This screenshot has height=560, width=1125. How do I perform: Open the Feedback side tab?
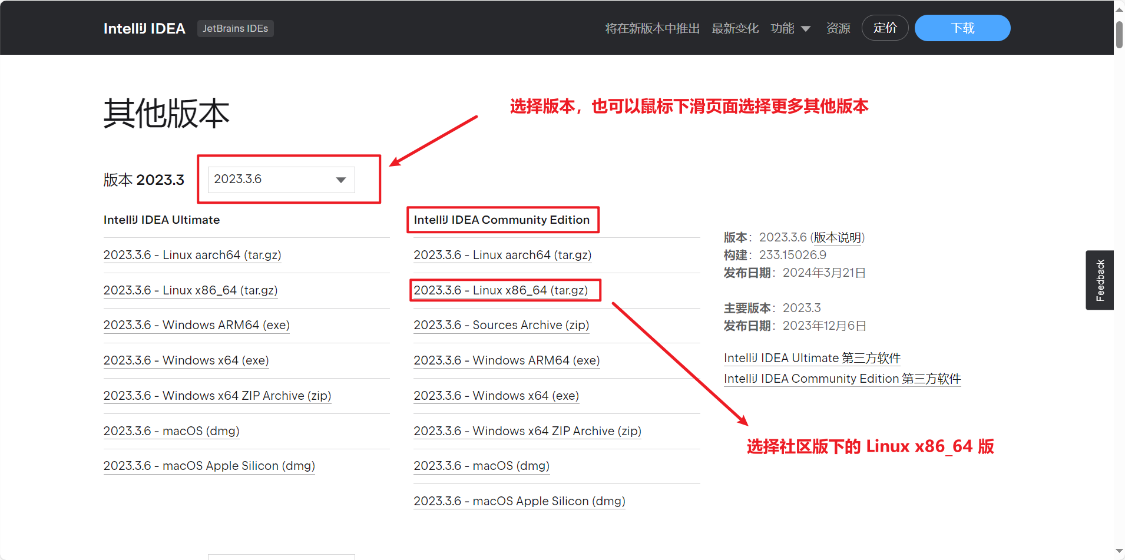tap(1100, 280)
